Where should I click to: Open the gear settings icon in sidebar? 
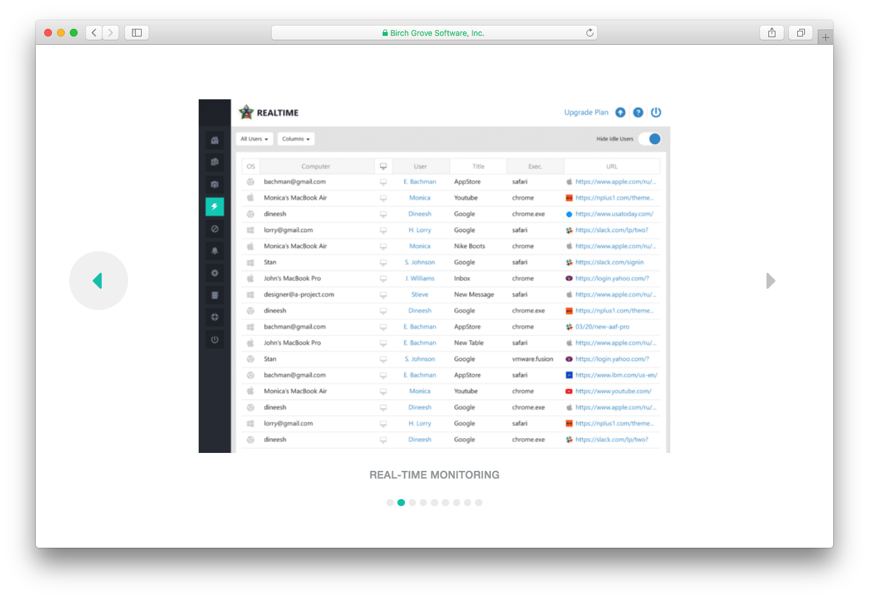point(215,273)
